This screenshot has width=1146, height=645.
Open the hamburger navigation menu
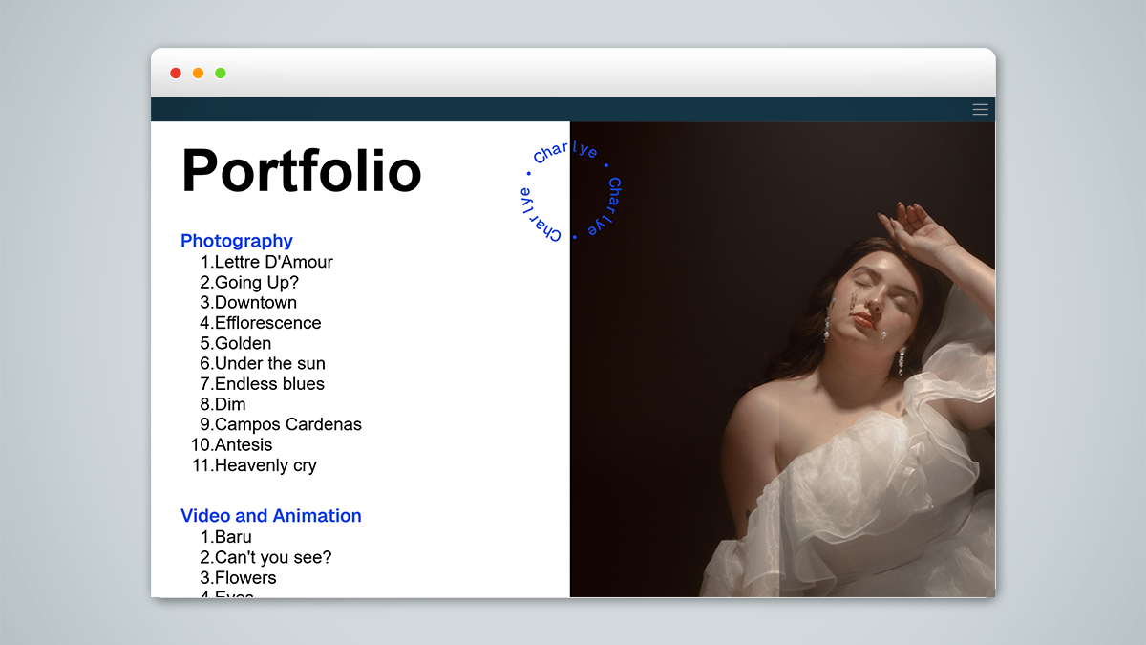(980, 109)
